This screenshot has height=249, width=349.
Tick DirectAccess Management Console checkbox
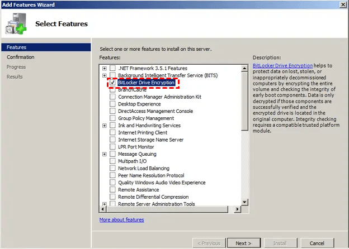pyautogui.click(x=112, y=111)
